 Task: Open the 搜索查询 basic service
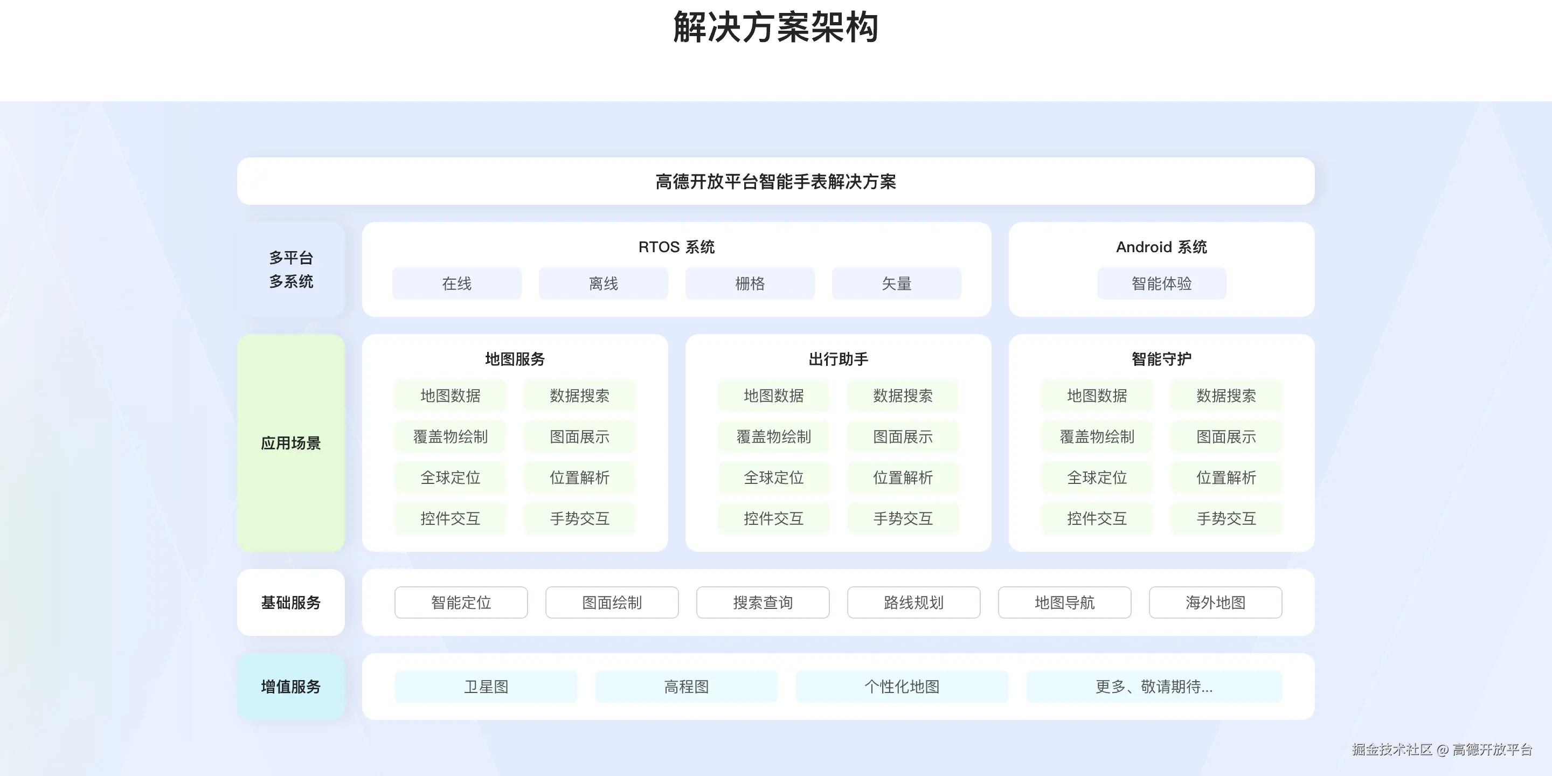pyautogui.click(x=763, y=602)
